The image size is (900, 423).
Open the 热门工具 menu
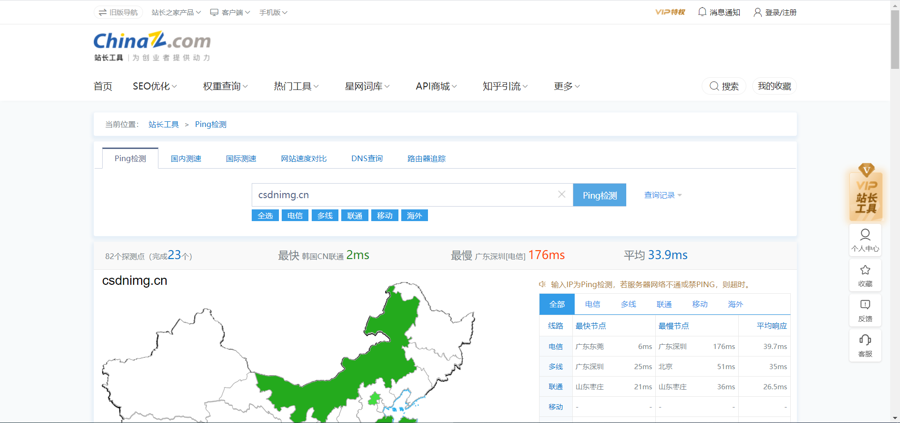296,86
